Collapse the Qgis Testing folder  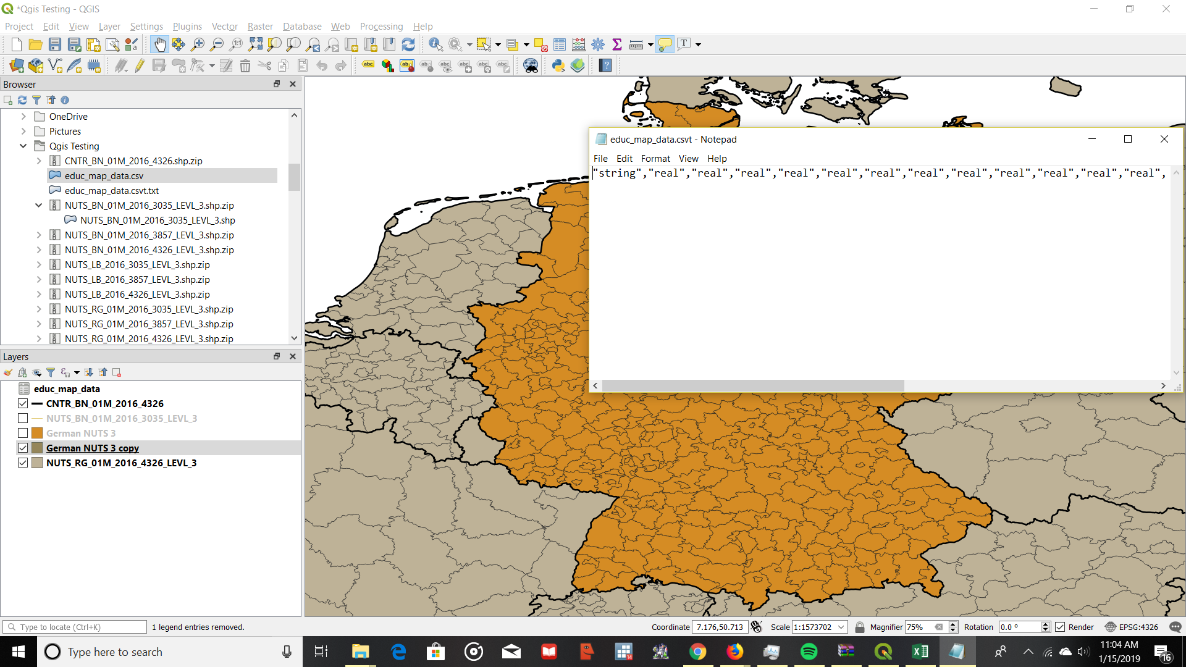(23, 146)
